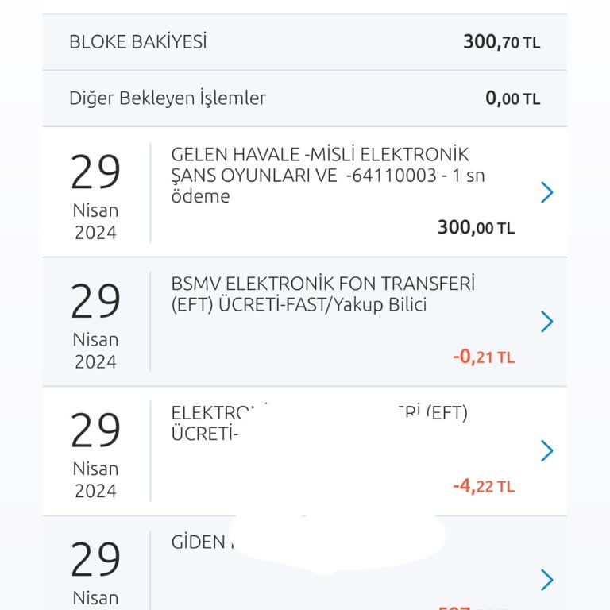Tap the 300,70 TL blocked balance amount
610x610 pixels.
tap(501, 42)
